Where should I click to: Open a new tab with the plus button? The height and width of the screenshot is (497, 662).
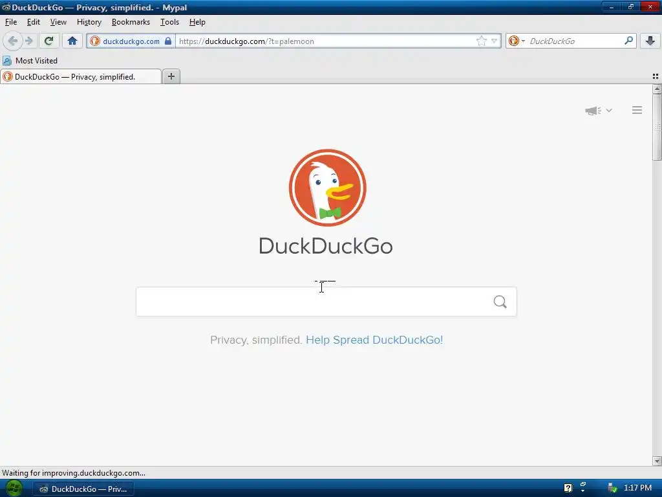[171, 76]
